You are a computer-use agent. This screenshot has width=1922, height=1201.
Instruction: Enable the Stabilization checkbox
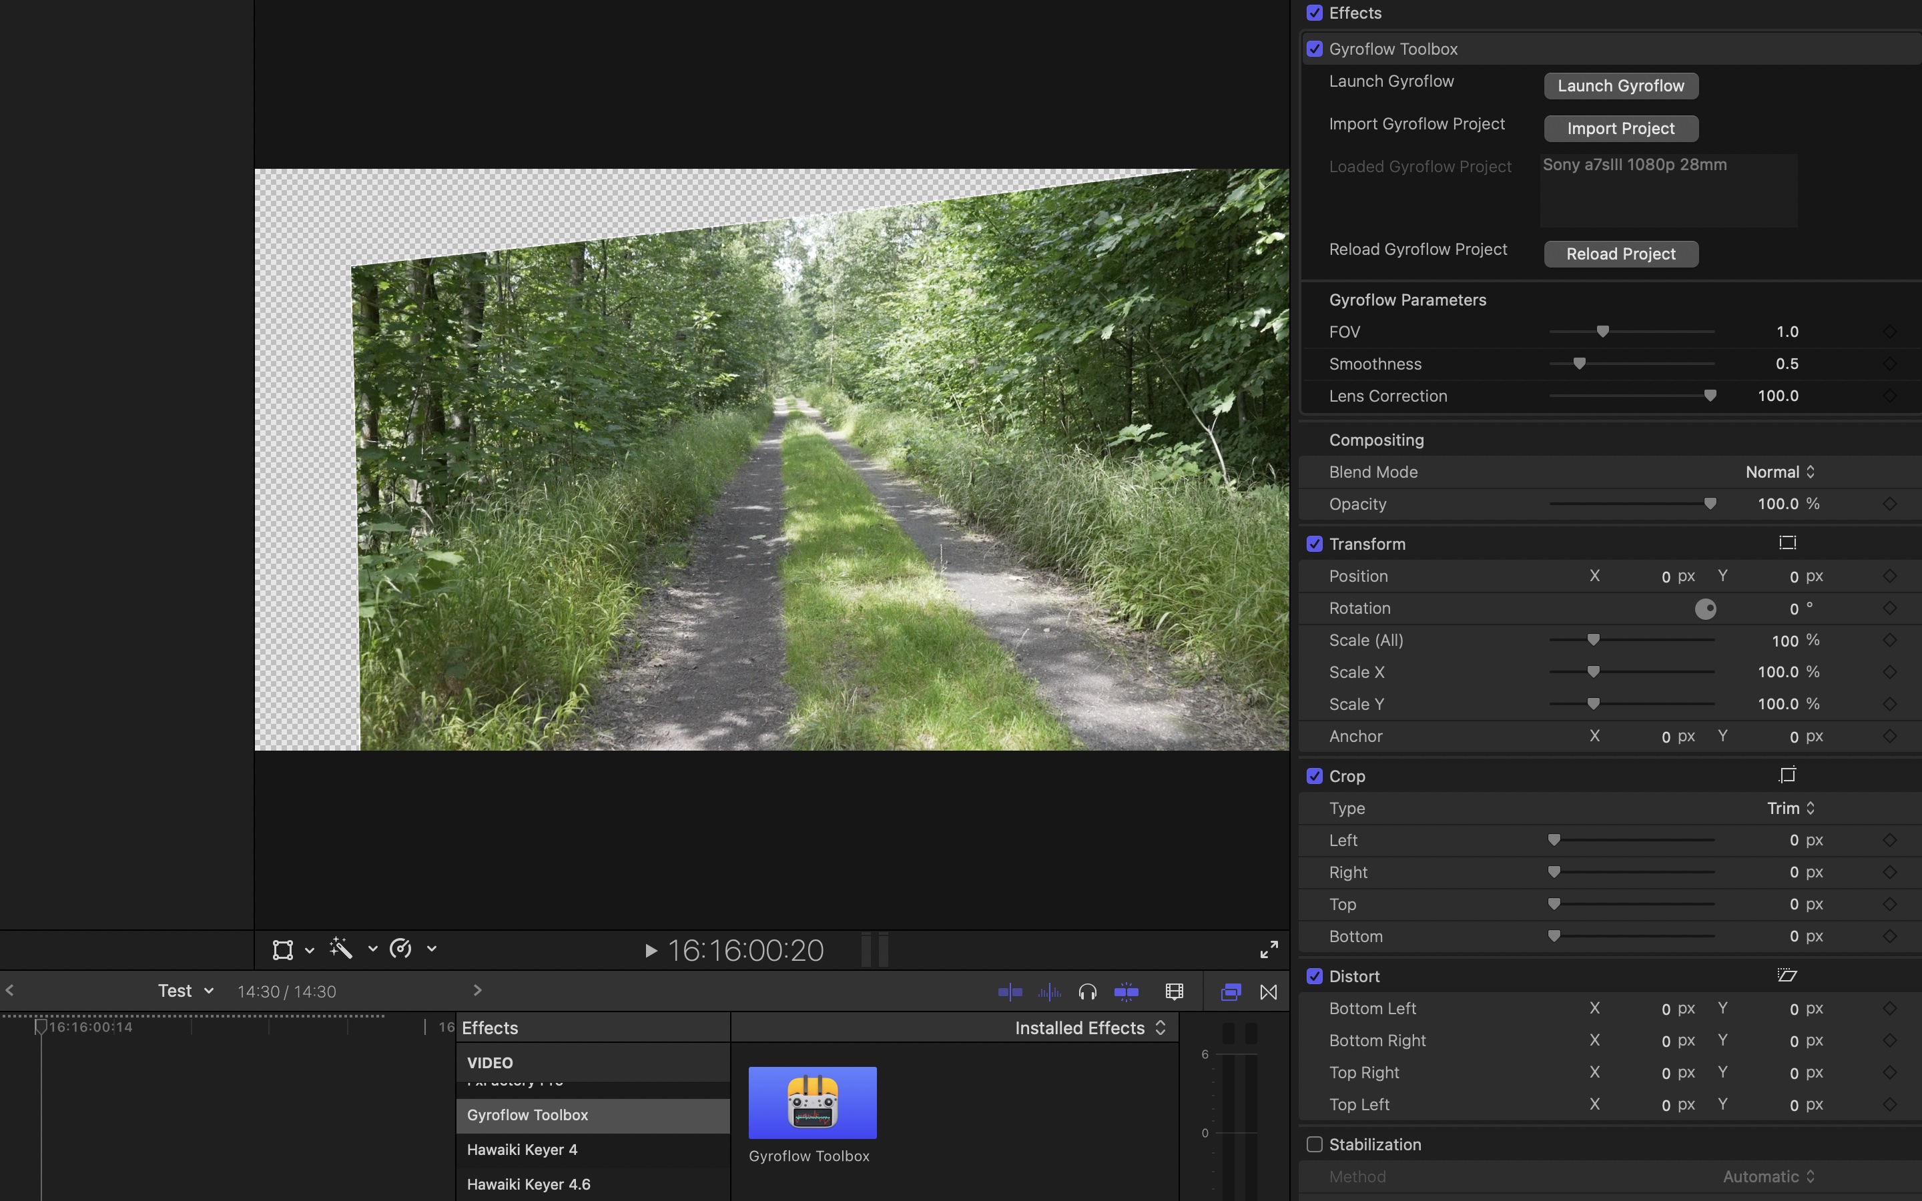click(x=1315, y=1144)
